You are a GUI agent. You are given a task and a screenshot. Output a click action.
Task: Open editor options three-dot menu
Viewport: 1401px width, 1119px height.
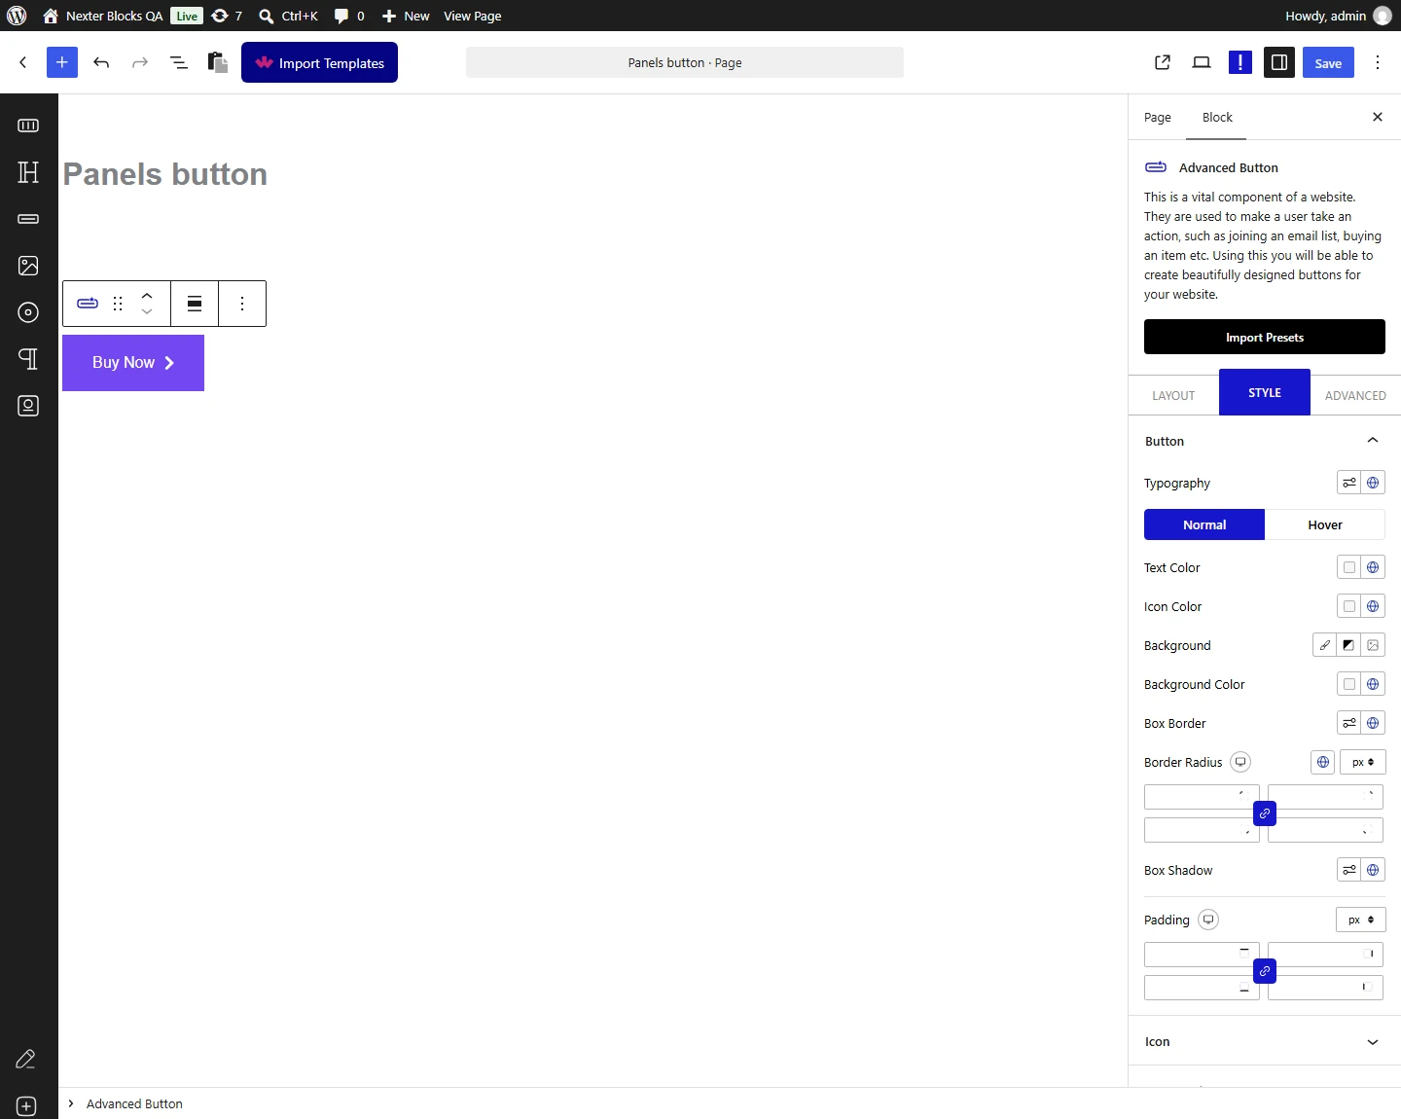click(1378, 62)
